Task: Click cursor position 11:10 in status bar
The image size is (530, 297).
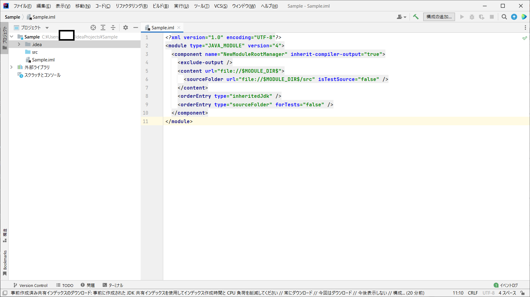Action: (458, 293)
